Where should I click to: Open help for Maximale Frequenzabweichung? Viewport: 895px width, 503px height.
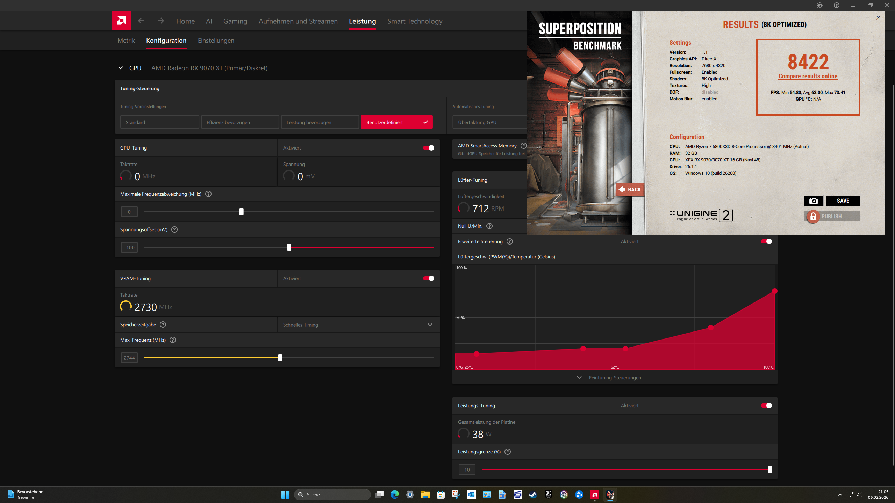(208, 194)
